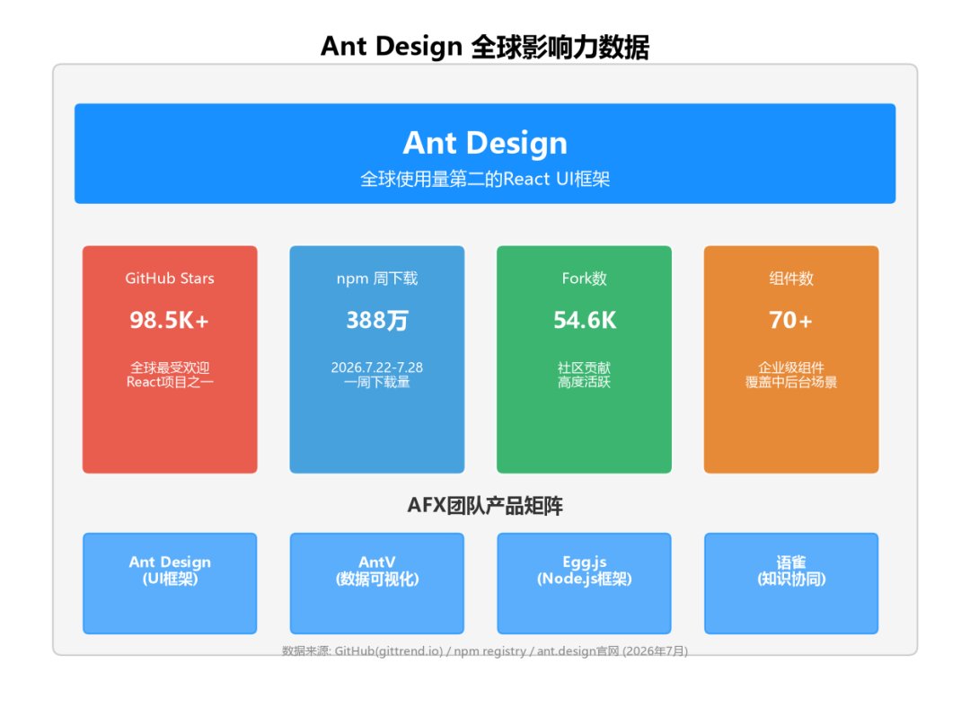Open the '语雀 (知识协同)' box

791,583
